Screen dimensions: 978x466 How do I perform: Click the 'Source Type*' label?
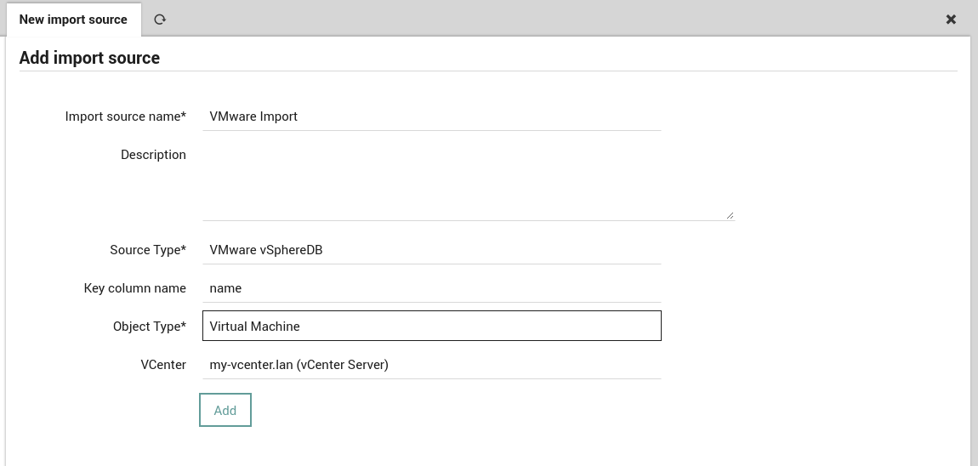click(147, 250)
